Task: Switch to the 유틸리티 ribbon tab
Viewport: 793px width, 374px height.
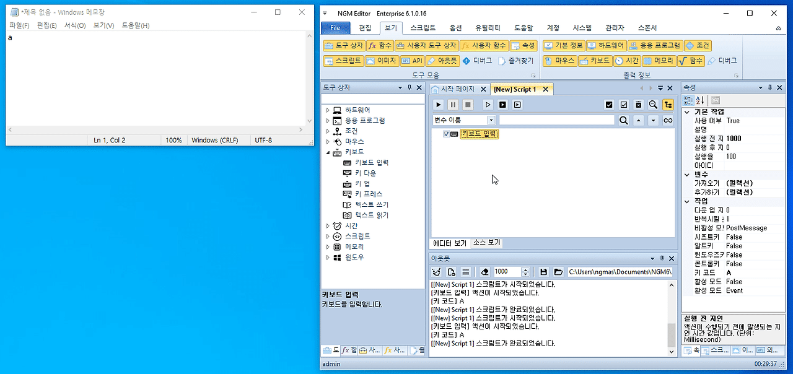Action: click(x=488, y=28)
